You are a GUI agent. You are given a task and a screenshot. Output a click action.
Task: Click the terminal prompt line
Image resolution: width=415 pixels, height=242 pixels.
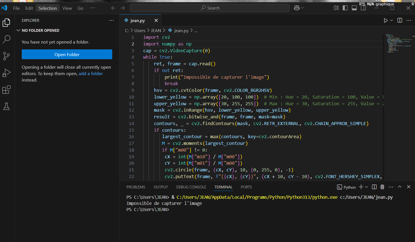point(148,210)
